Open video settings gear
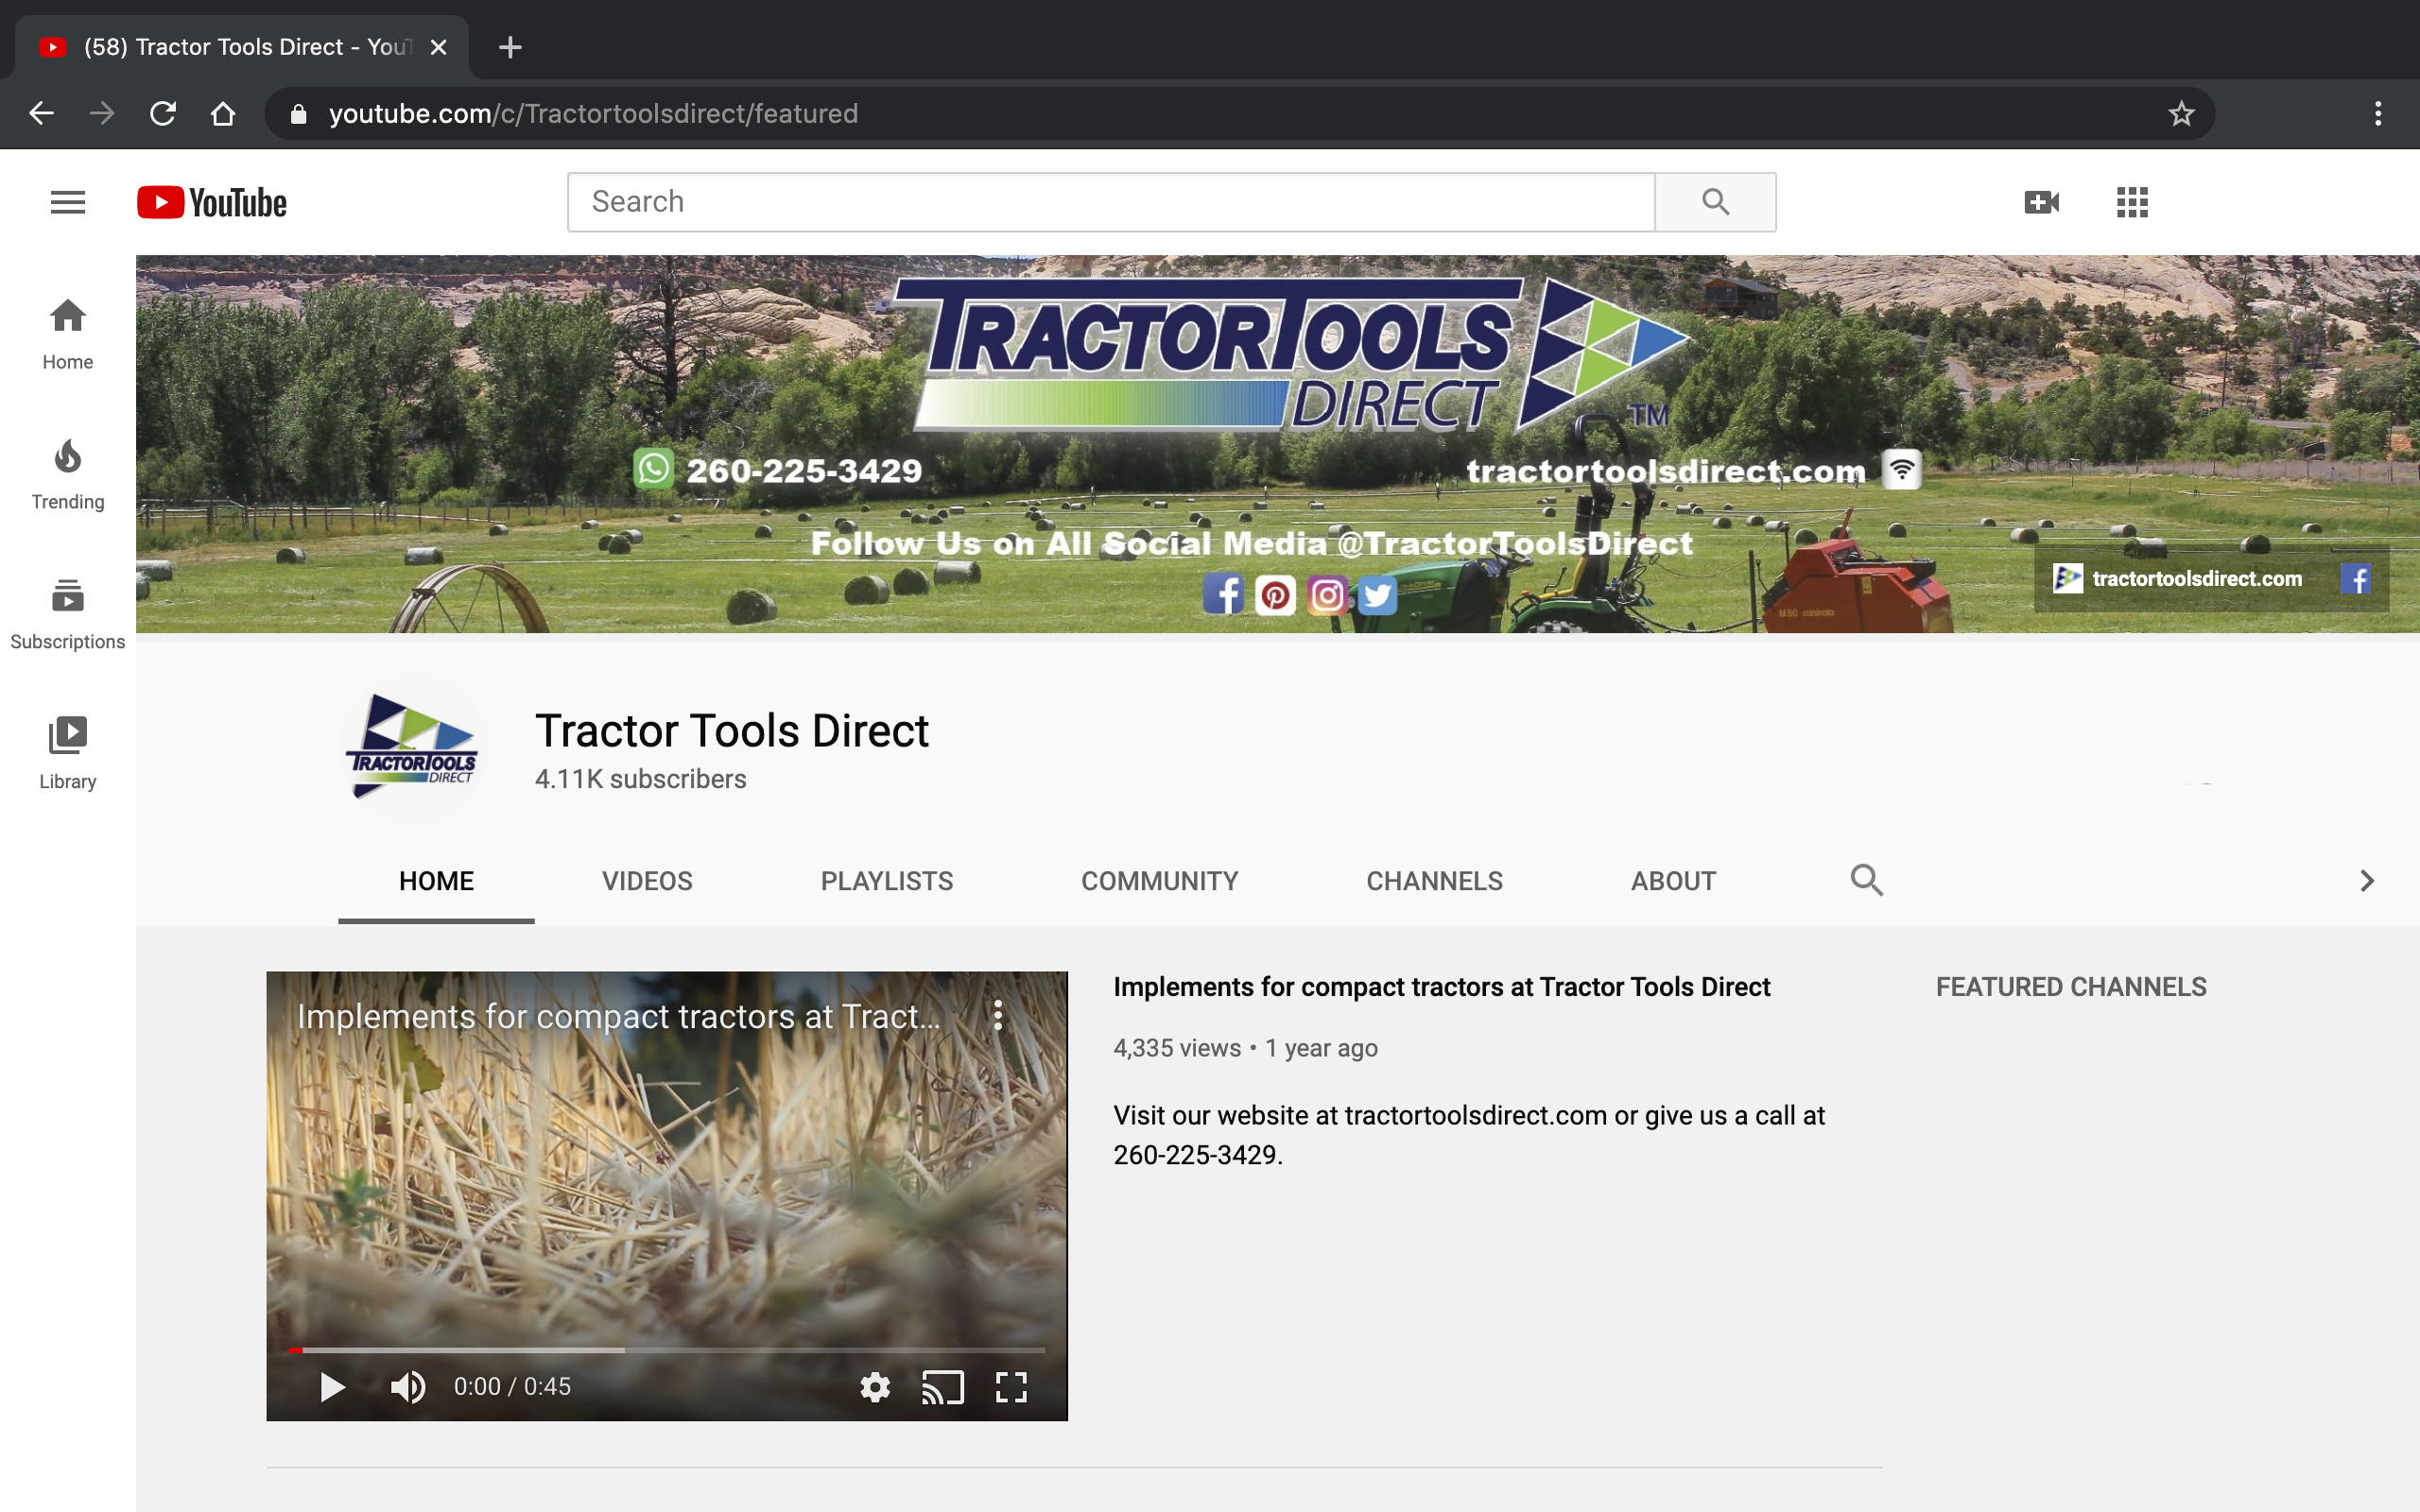 pos(875,1387)
